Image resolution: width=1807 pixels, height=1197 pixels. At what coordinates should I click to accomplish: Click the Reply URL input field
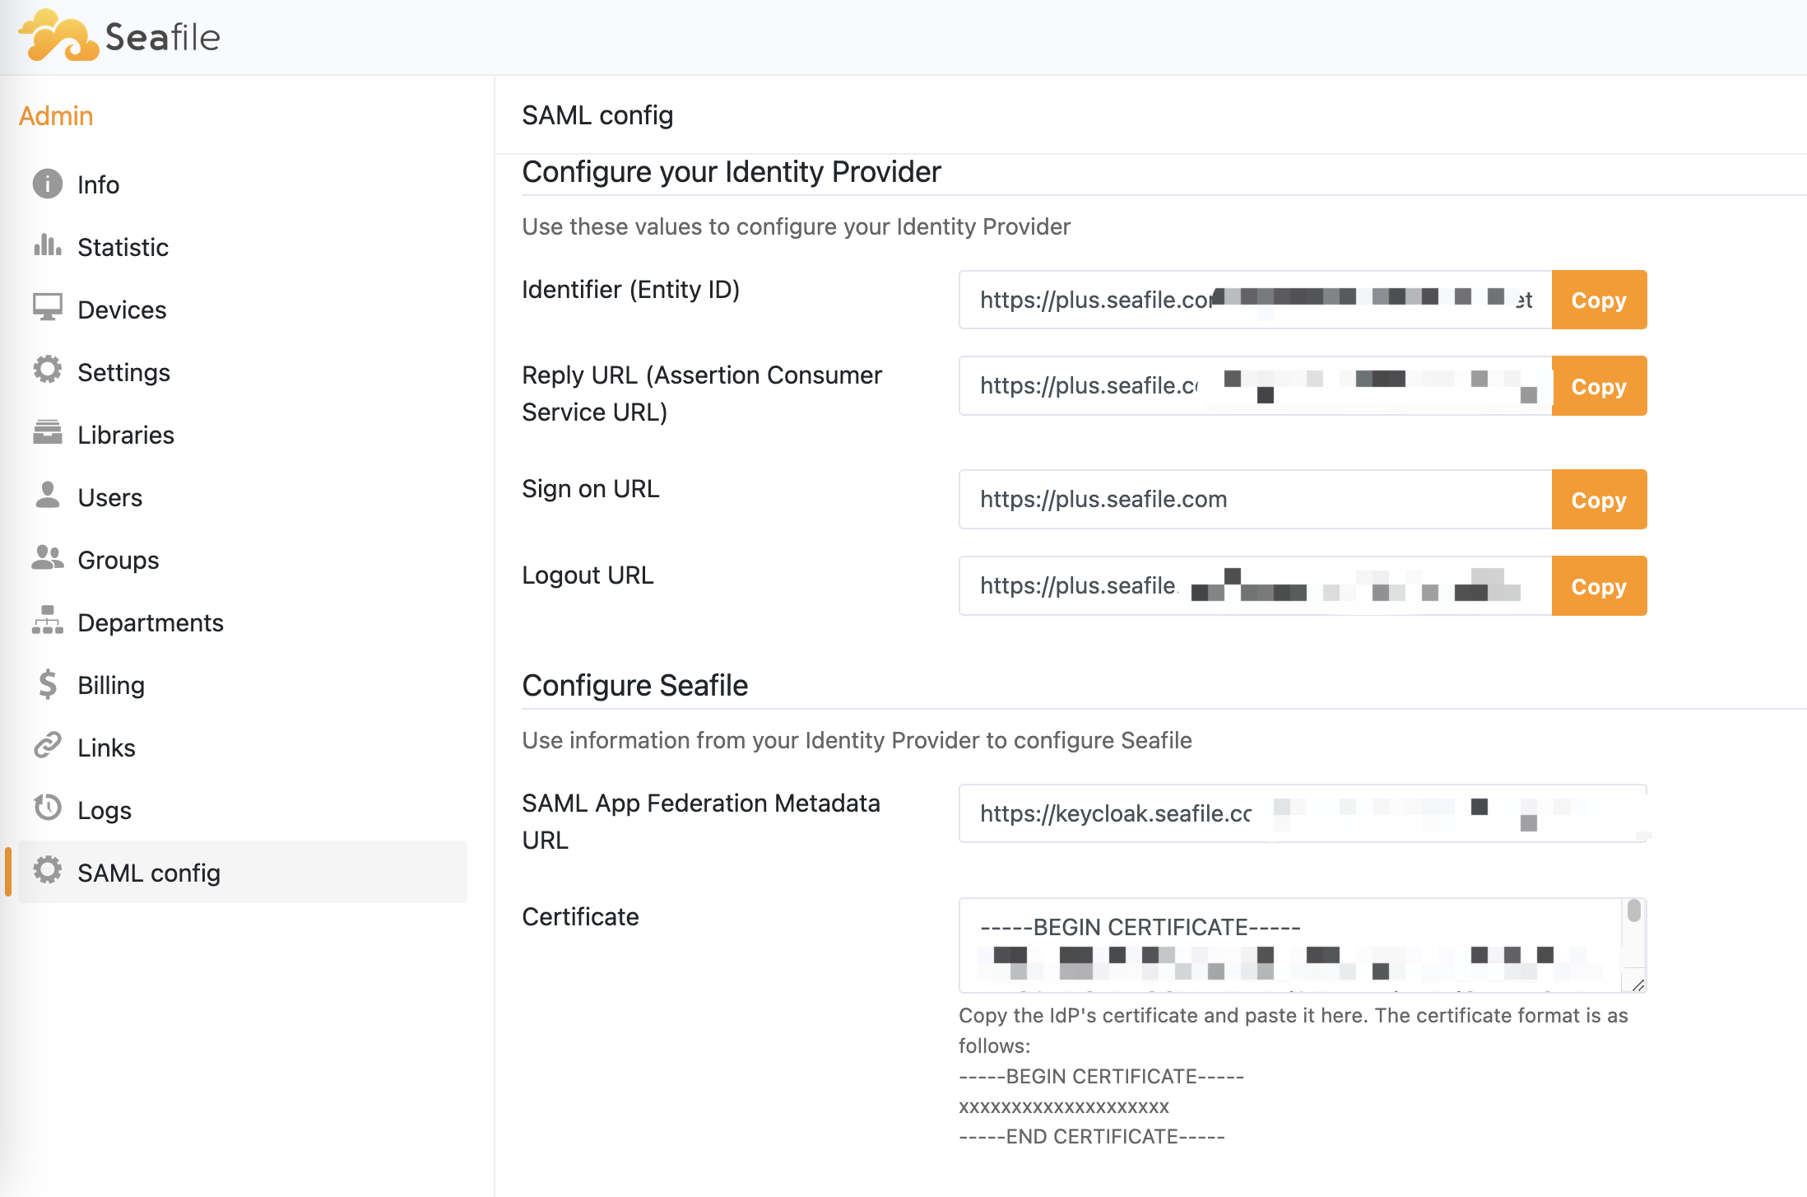(1256, 385)
